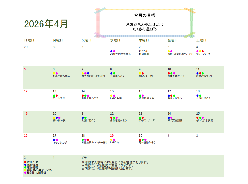Select the text たくさん遊ぼう

coord(144,29)
